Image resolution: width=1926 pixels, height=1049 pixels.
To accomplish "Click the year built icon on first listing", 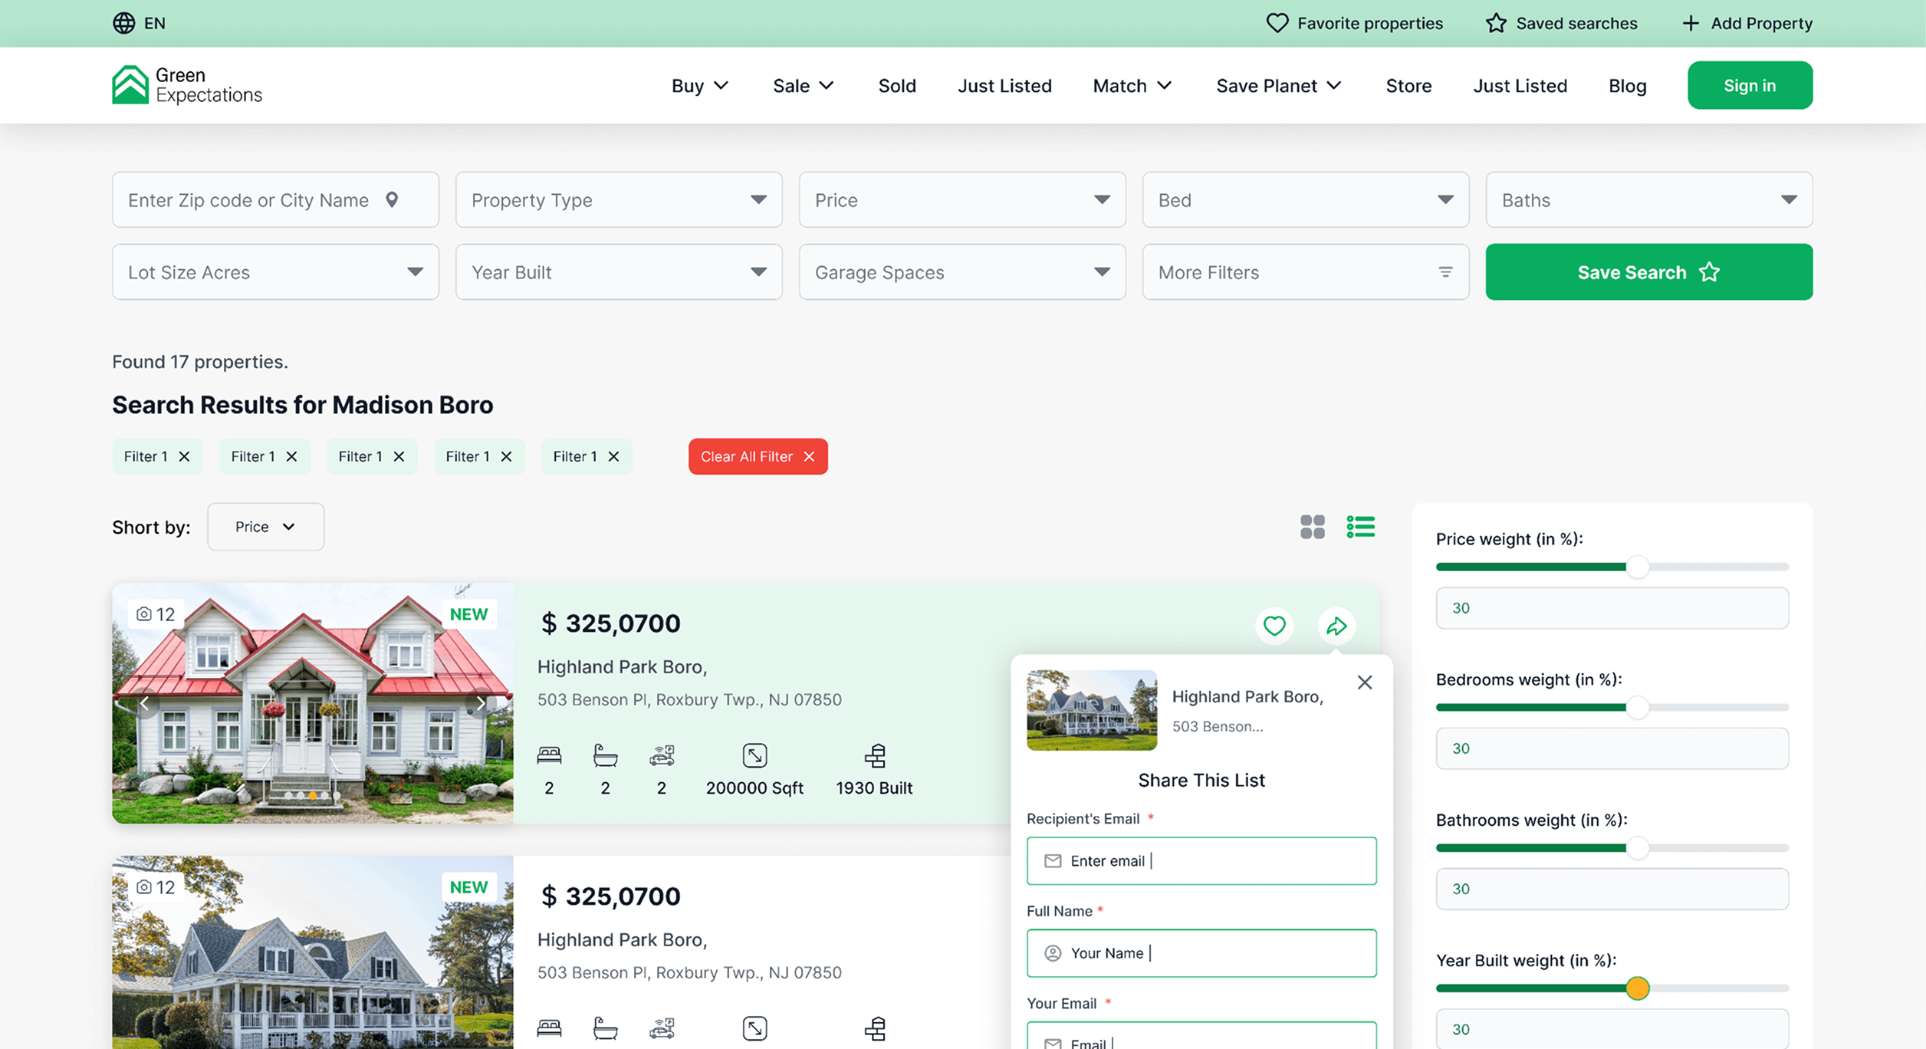I will click(x=875, y=756).
